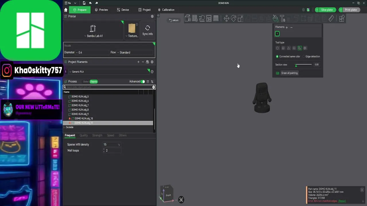Clear the object search field
The image size is (367, 206).
coord(154,87)
